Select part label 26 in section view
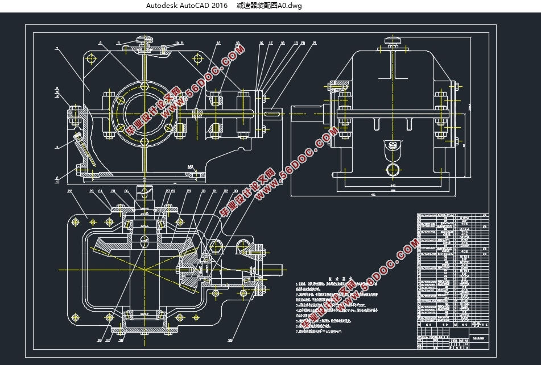Viewport: 541px width, 365px height. coord(126,191)
